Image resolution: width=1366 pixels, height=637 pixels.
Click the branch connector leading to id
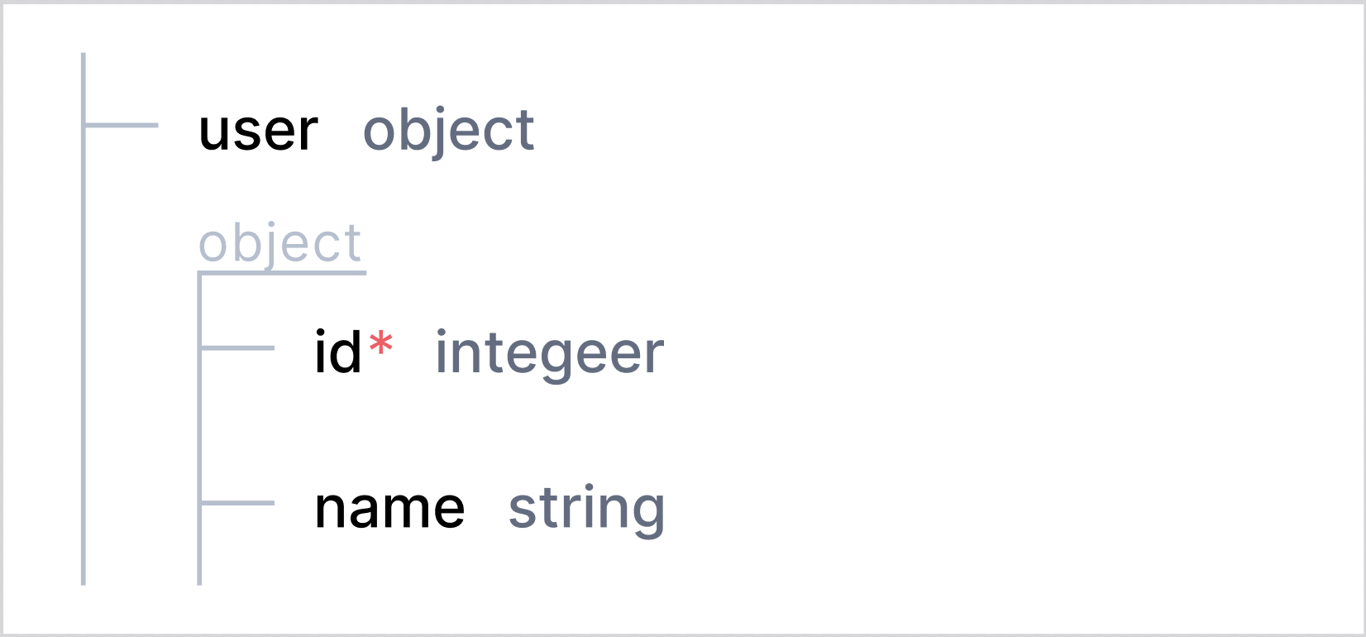(238, 348)
